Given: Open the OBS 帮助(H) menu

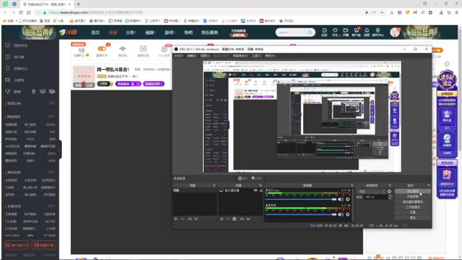Looking at the screenshot, I should click(270, 55).
